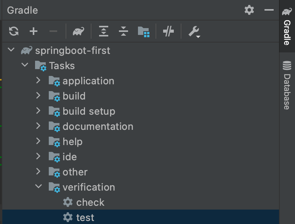Viewport: 295px width, 224px height.
Task: Collapse the verification task group
Action: [38, 186]
